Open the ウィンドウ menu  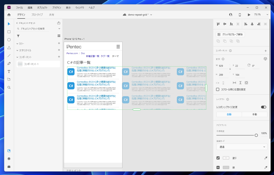80,8
